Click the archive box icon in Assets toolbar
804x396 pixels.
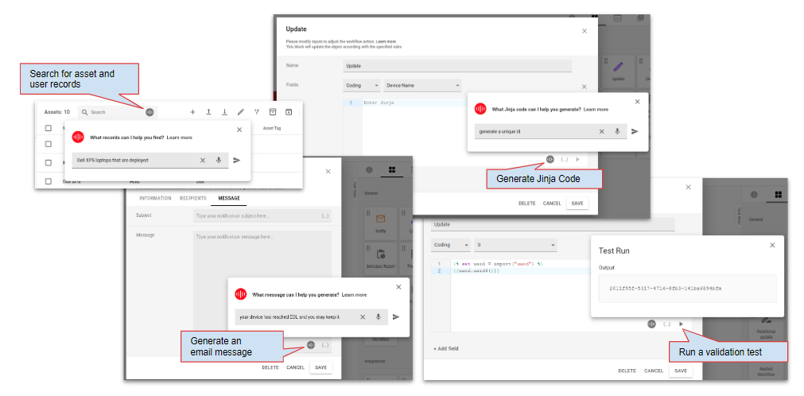pyautogui.click(x=273, y=112)
